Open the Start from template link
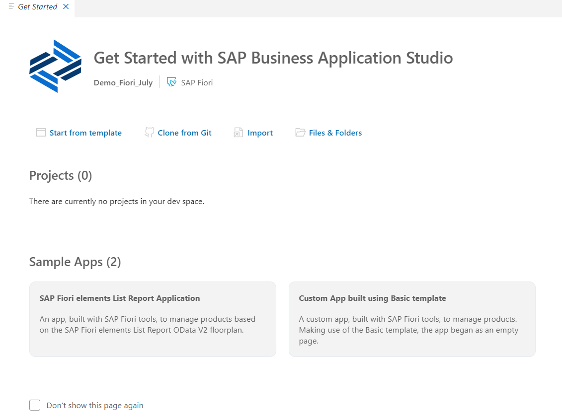 [x=85, y=133]
